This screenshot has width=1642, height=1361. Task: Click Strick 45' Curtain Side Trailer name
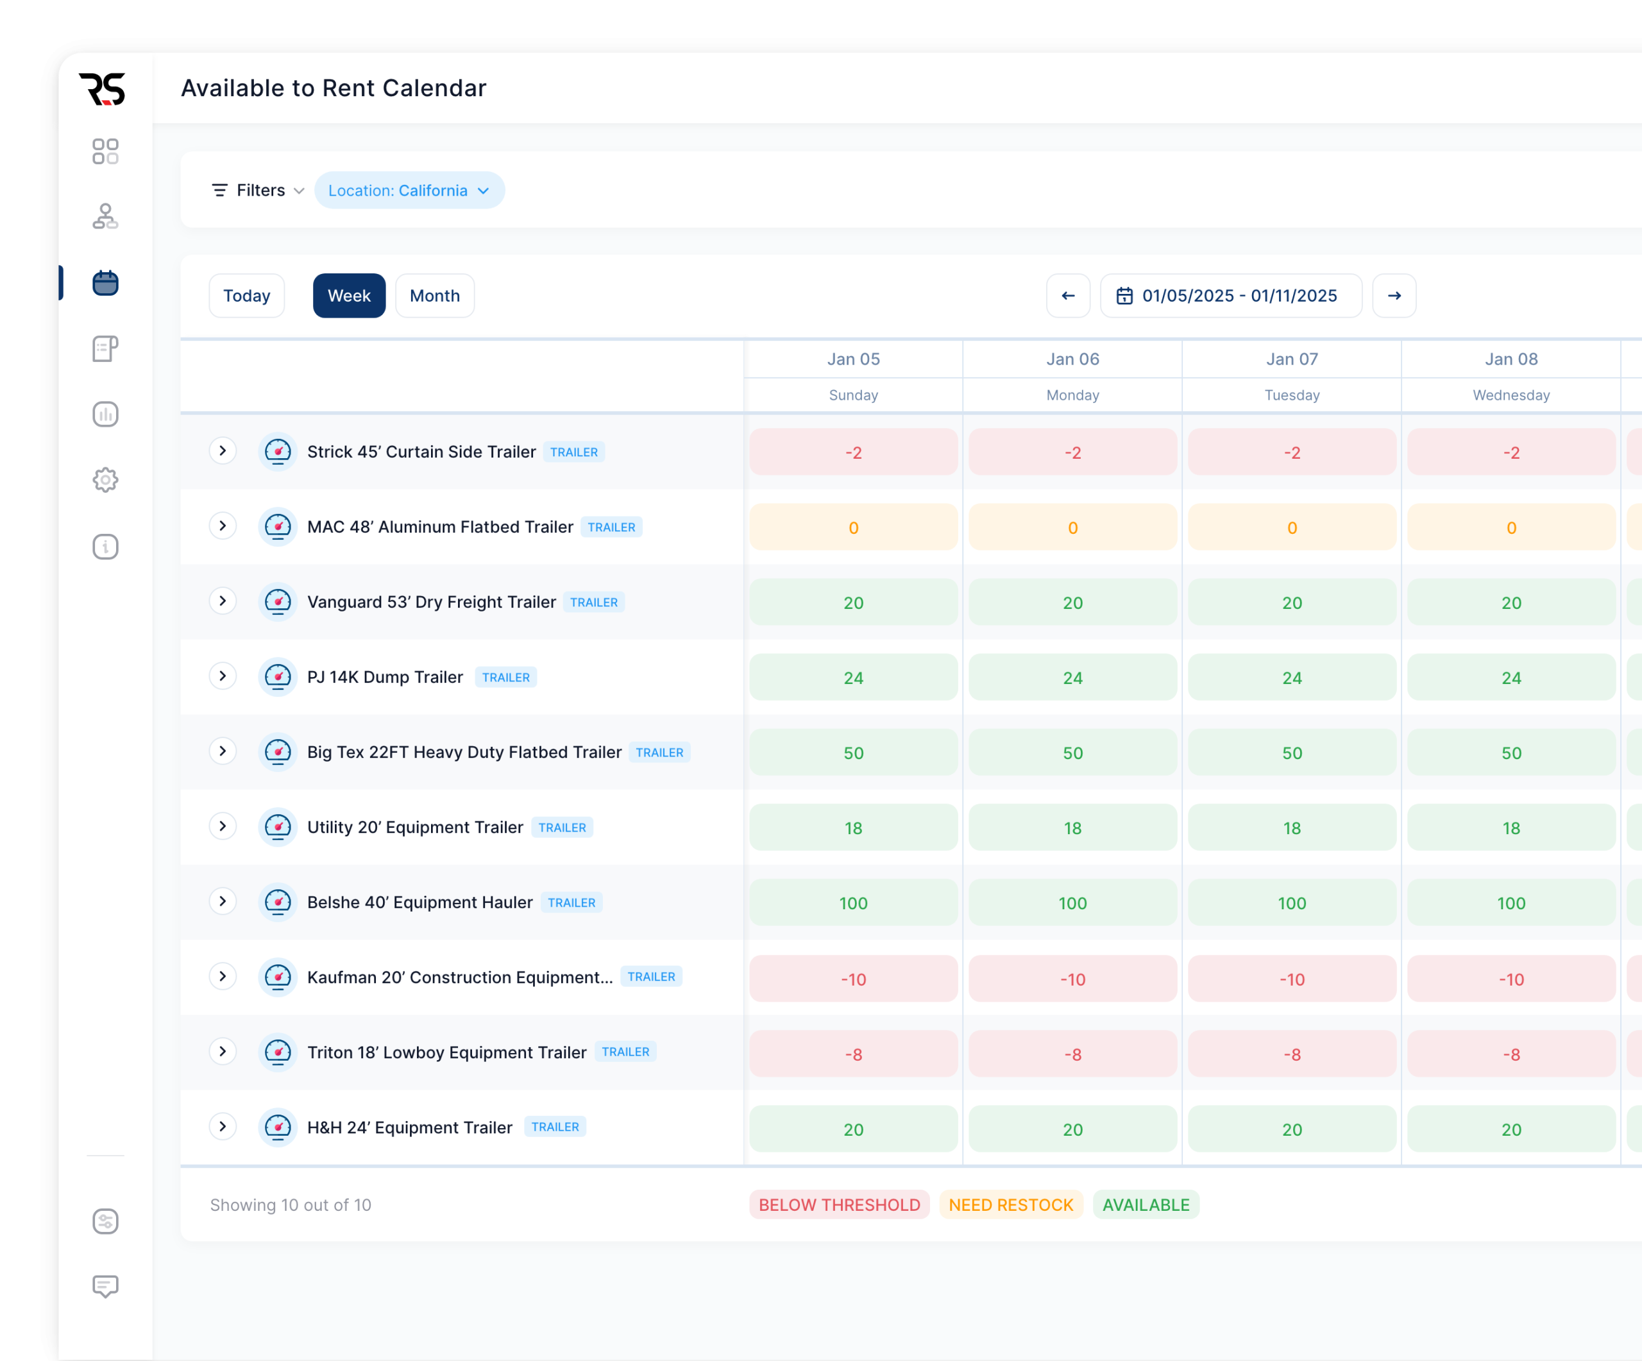tap(421, 451)
